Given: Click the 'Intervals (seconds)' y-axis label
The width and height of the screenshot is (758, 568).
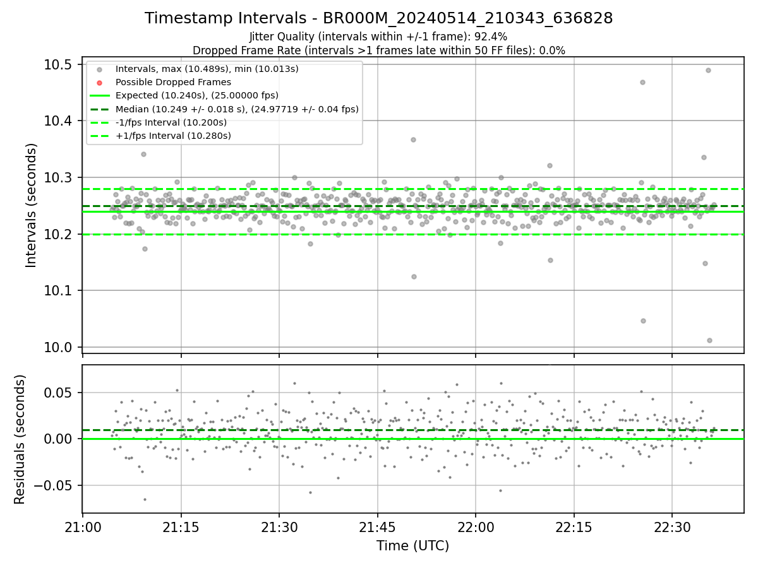Looking at the screenshot, I should 32,205.
